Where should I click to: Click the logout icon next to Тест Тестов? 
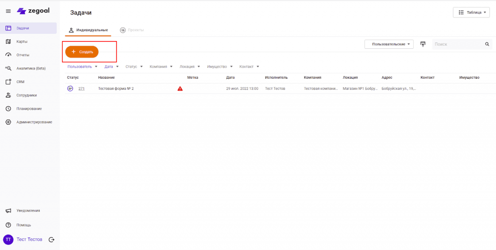pos(51,240)
